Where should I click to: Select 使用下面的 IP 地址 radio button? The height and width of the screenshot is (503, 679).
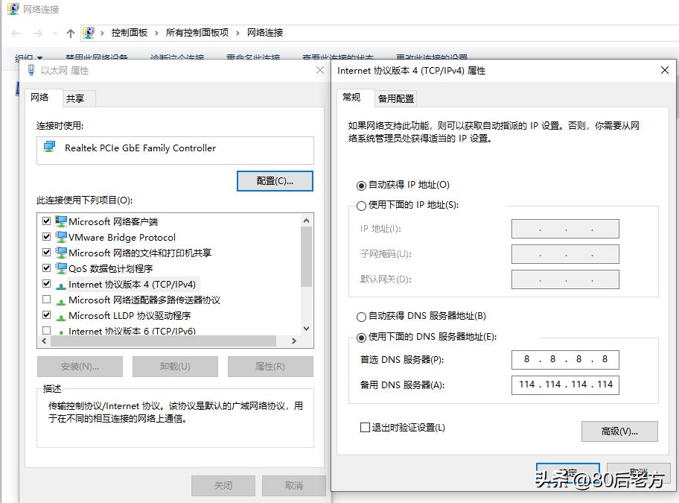click(360, 206)
